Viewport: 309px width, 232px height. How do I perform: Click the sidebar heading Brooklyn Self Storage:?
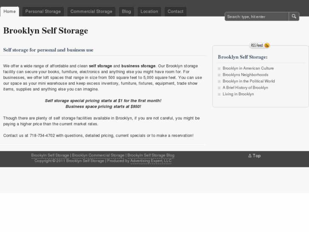(x=243, y=57)
